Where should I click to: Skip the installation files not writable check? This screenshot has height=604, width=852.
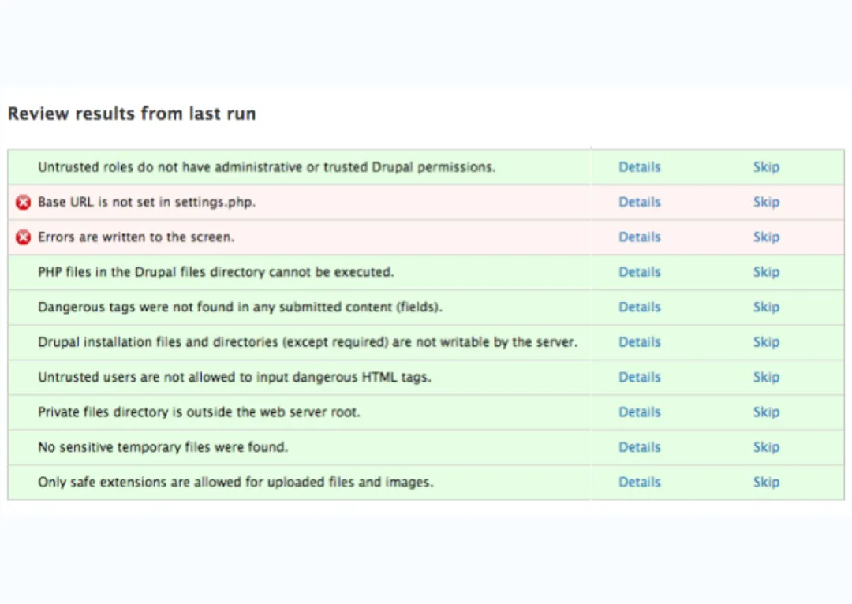tap(765, 342)
